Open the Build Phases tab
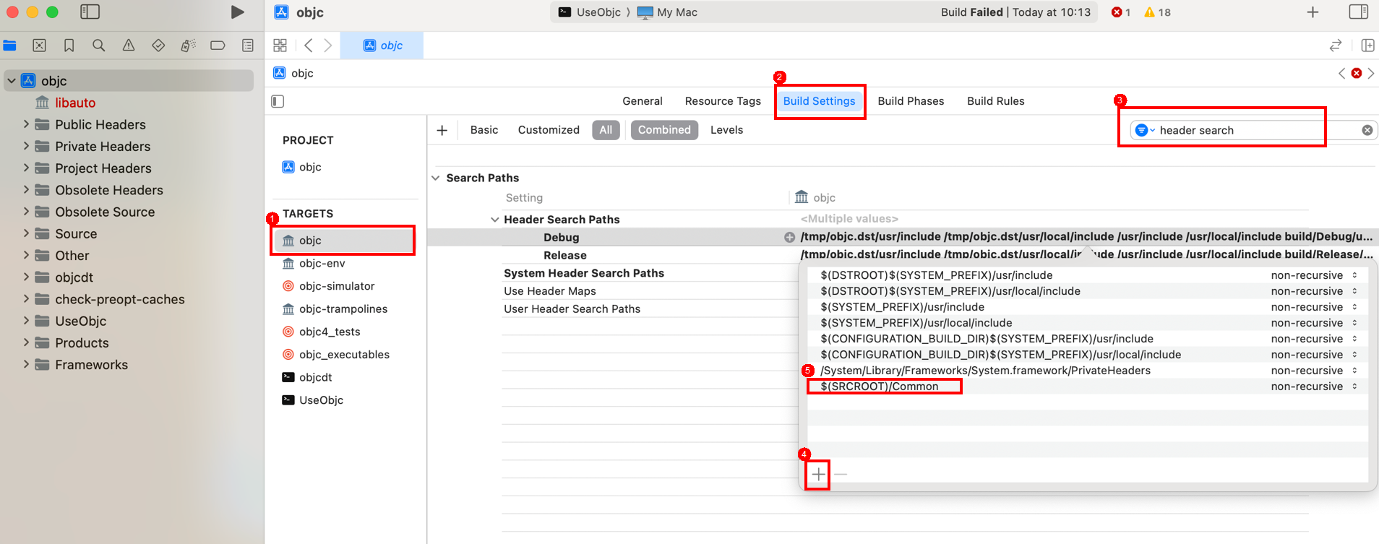The width and height of the screenshot is (1379, 544). tap(911, 101)
